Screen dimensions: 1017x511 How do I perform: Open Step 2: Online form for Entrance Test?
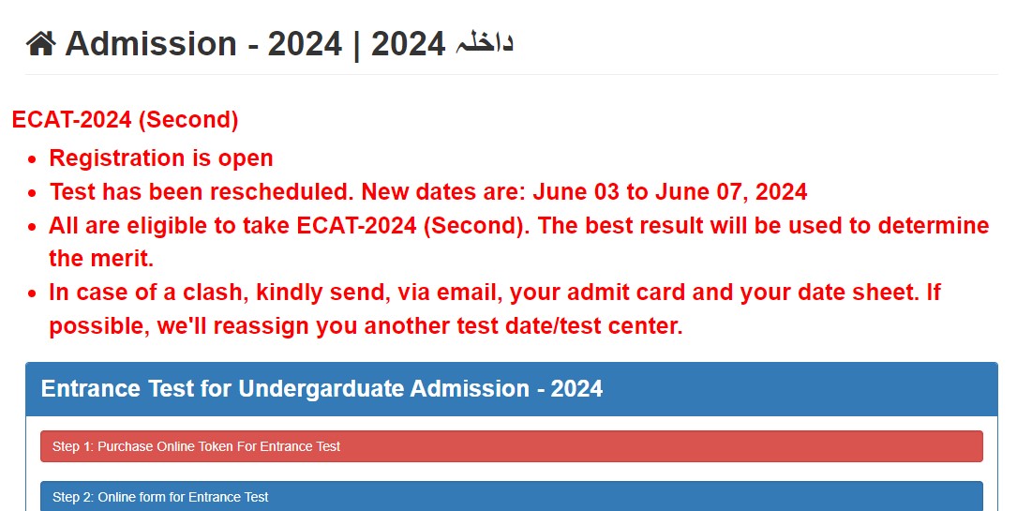tap(511, 496)
